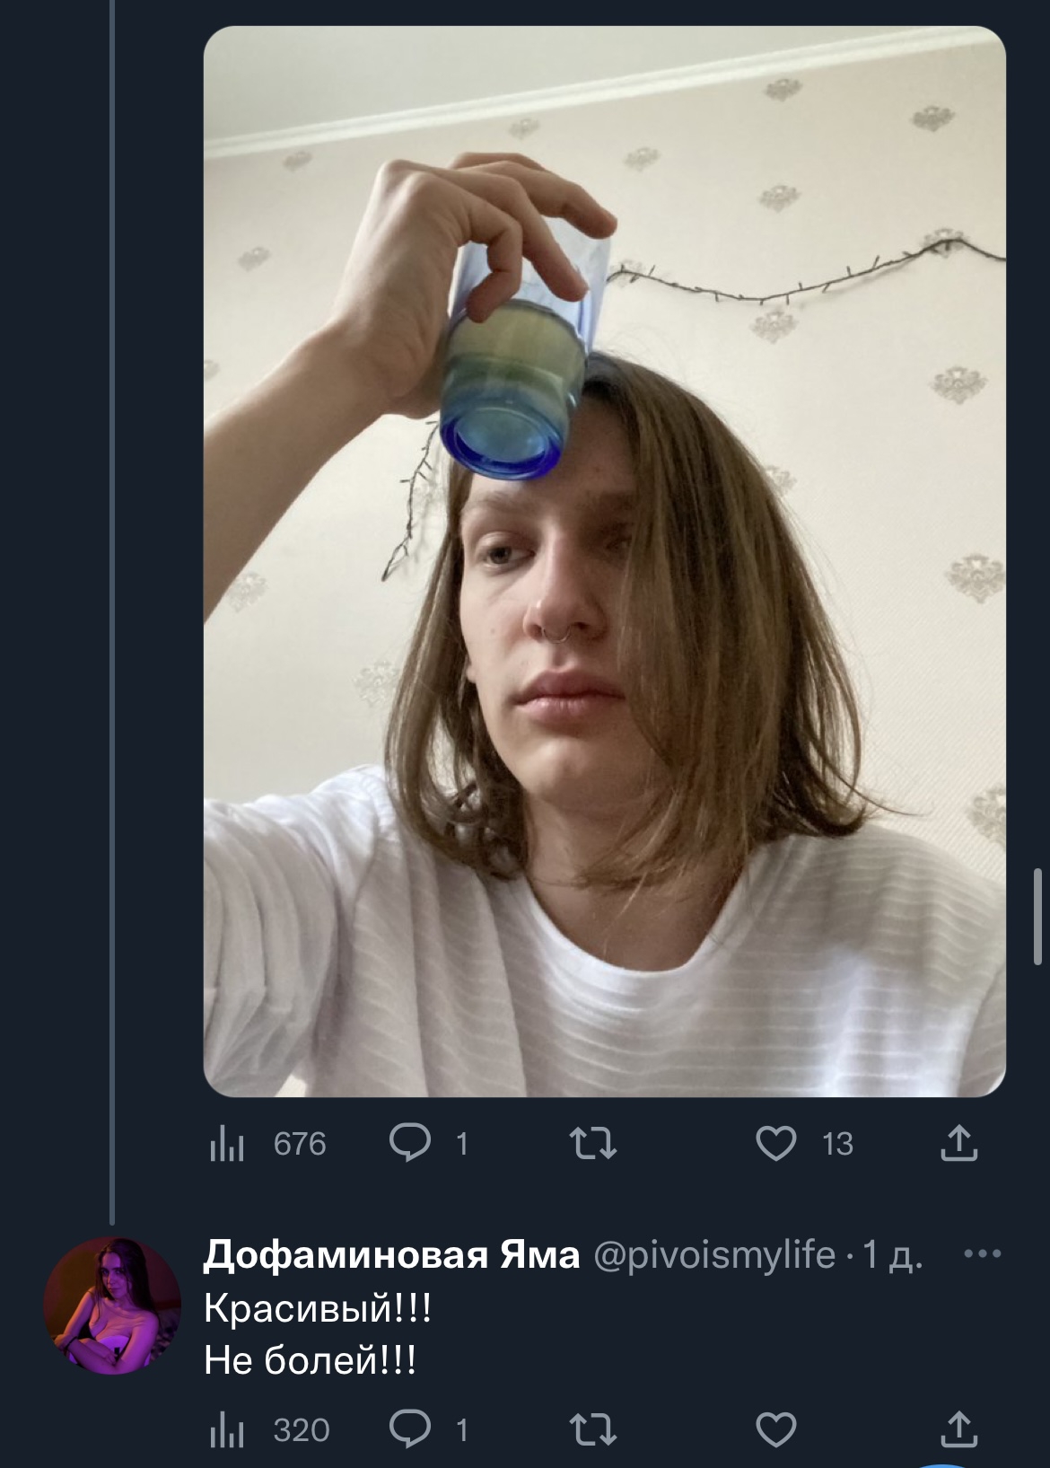Viewport: 1050px width, 1468px height.
Task: Like the photo tweet with 13 likes
Action: (x=776, y=1144)
